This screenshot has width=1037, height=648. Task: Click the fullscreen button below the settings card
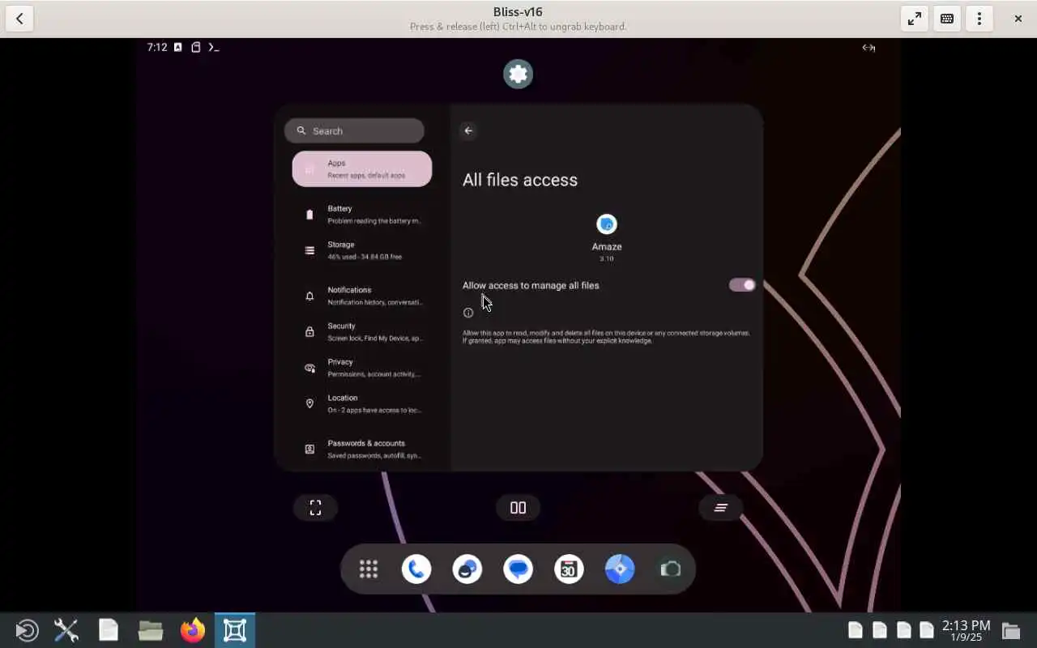tap(316, 508)
